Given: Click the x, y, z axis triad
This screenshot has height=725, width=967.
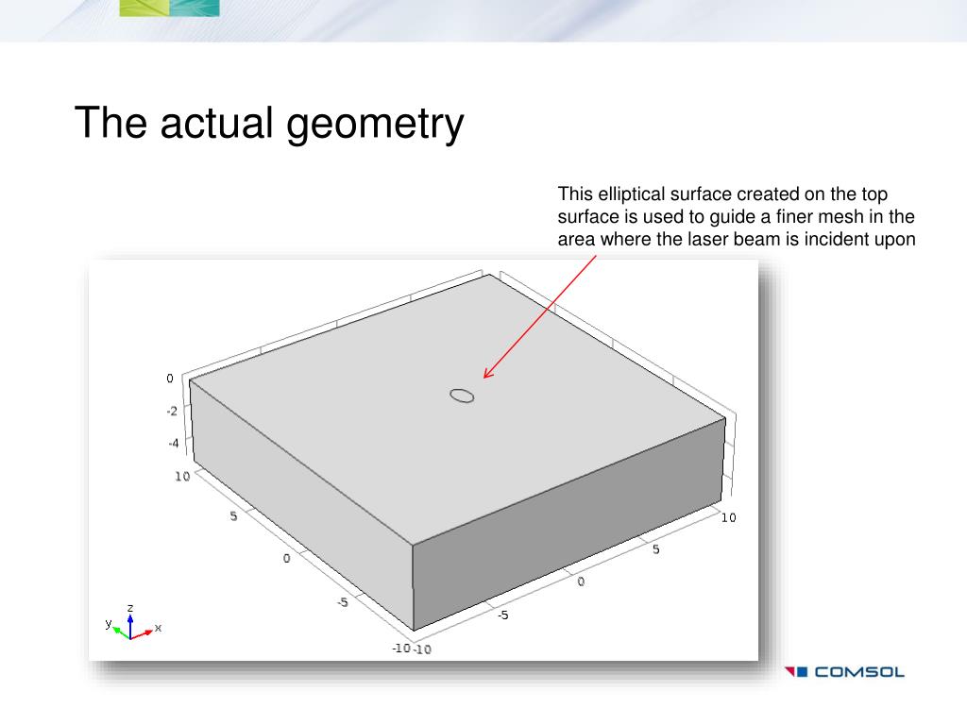Looking at the screenshot, I should tap(133, 623).
